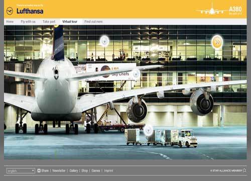Screen dimensions: 251x181
Task: Click the Newsletter link
Action: point(59,170)
